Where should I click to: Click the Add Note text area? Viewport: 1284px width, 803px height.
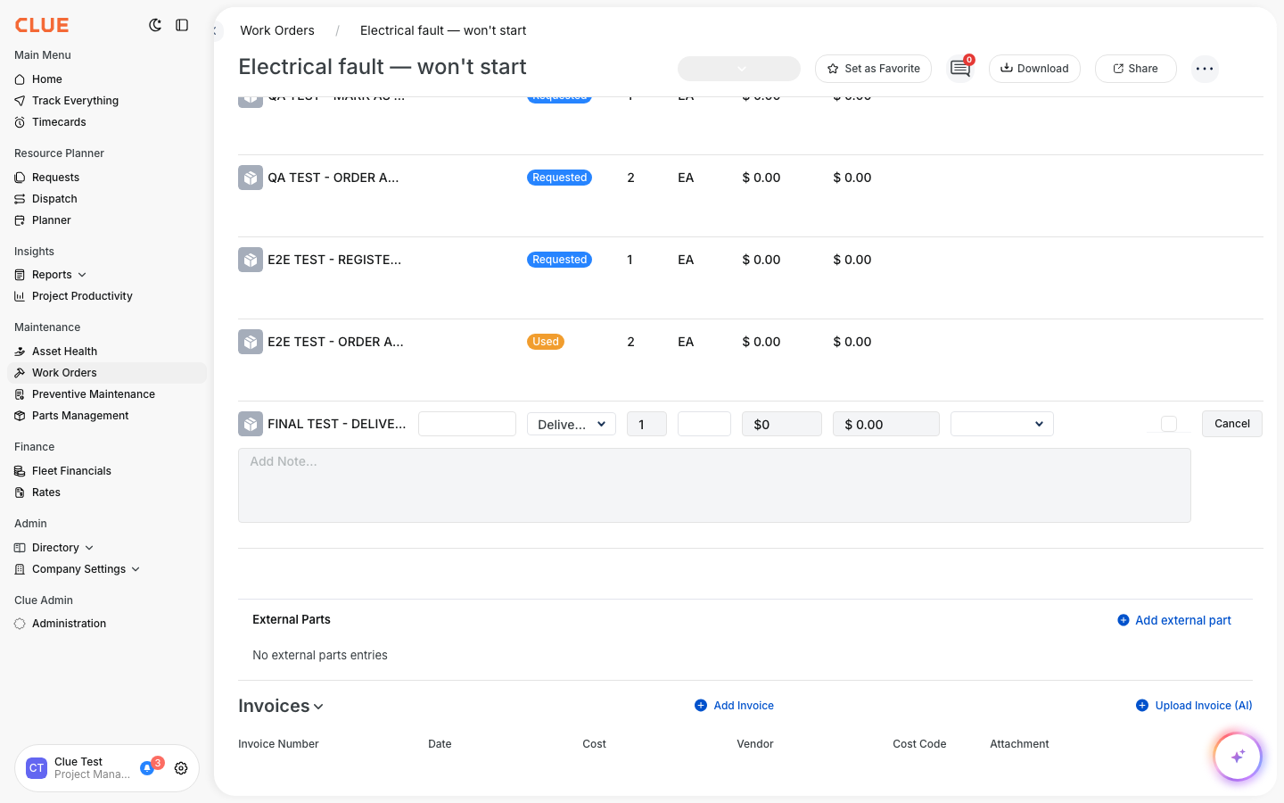click(713, 484)
